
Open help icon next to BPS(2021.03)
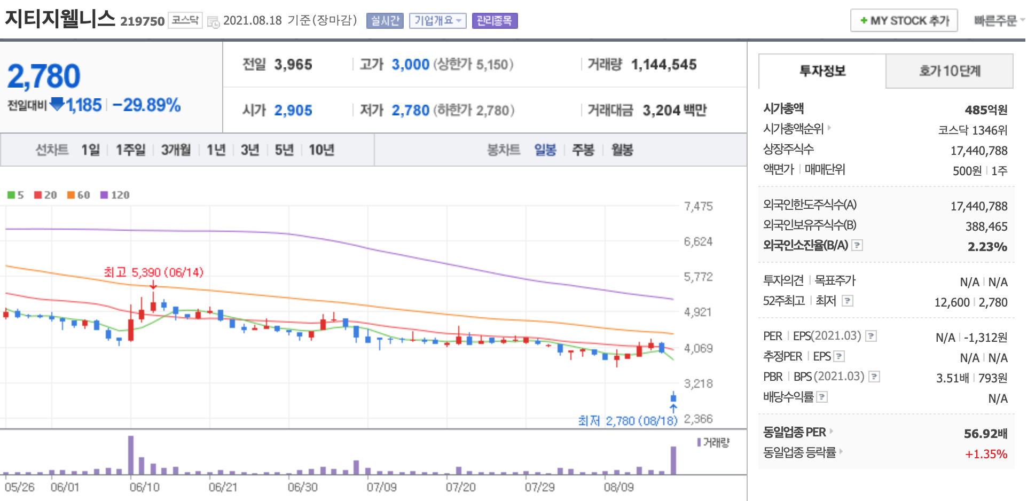[x=874, y=377]
